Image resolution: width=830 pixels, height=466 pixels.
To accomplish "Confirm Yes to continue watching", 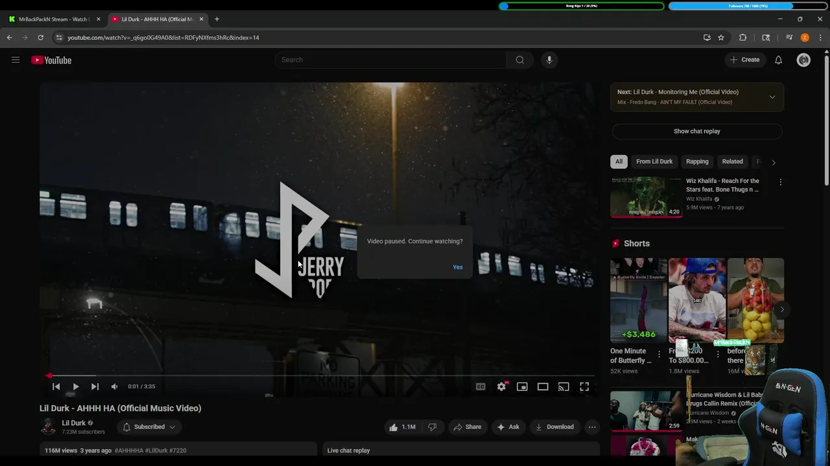I will pyautogui.click(x=458, y=267).
